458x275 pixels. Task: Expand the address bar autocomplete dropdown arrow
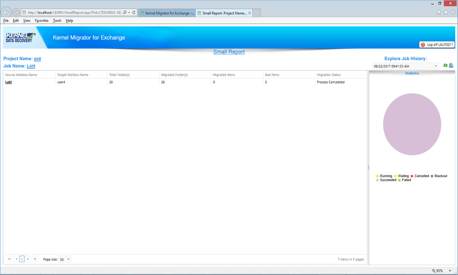(x=129, y=12)
